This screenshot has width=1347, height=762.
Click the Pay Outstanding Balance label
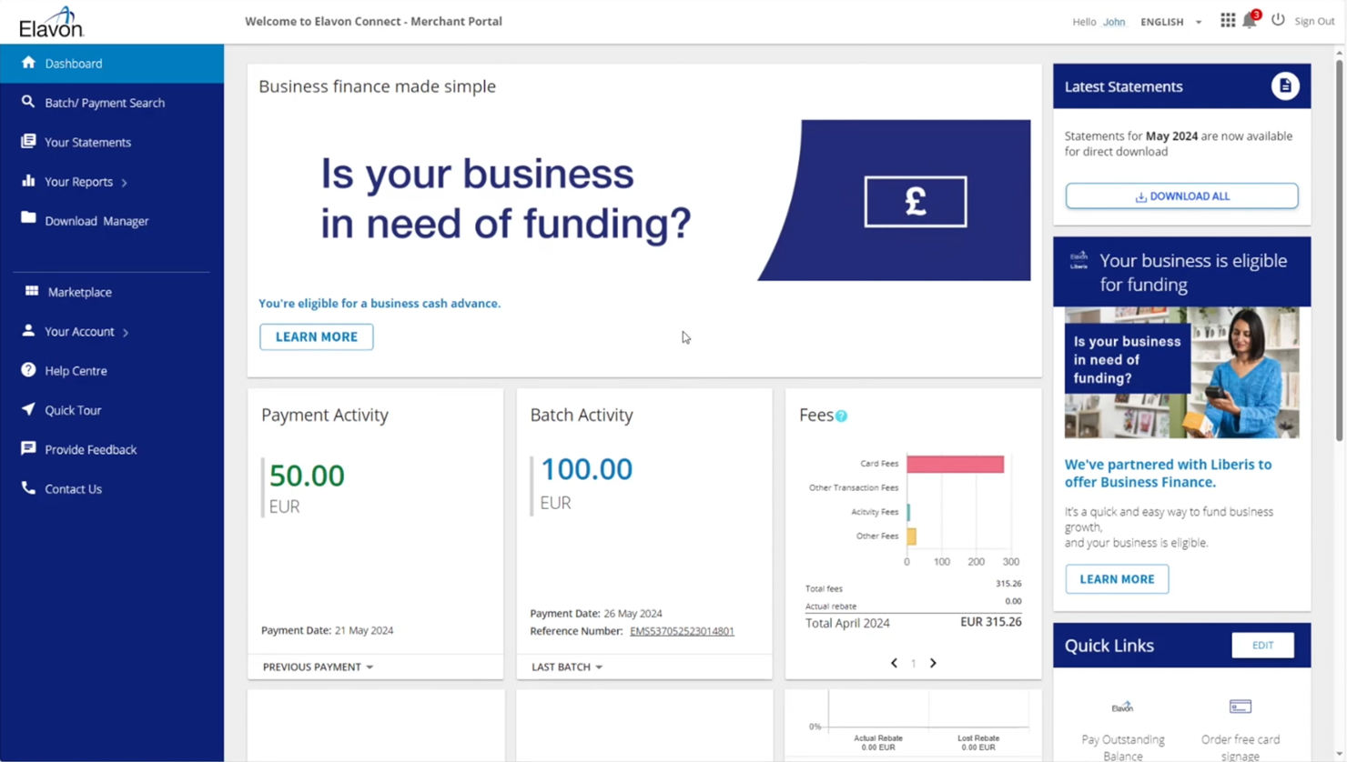[1122, 747]
